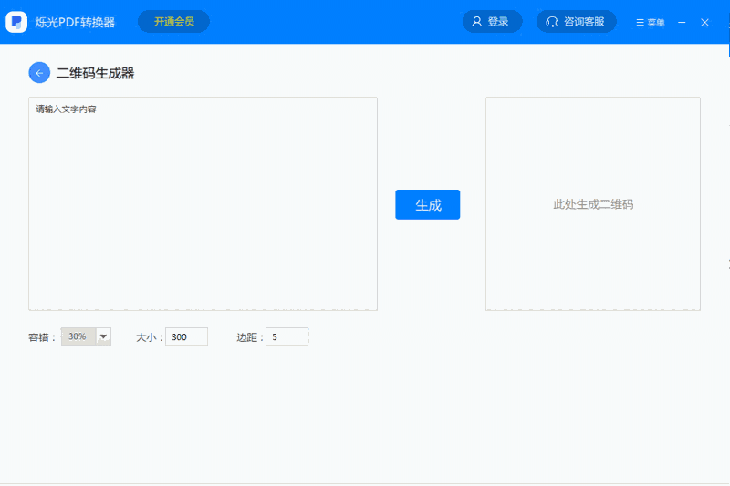Screen dimensions: 730x486
Task: Click the blue 生成 generate button
Action: click(x=427, y=204)
